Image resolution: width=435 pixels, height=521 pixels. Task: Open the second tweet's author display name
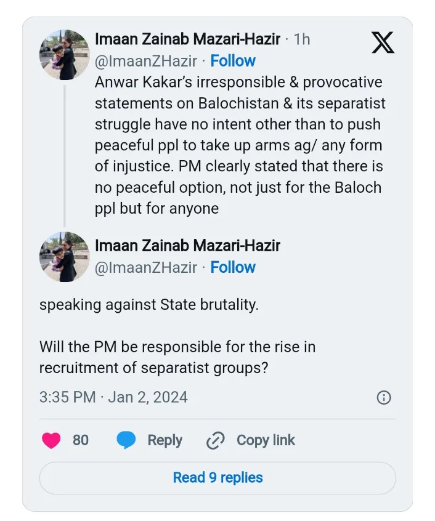pos(187,246)
